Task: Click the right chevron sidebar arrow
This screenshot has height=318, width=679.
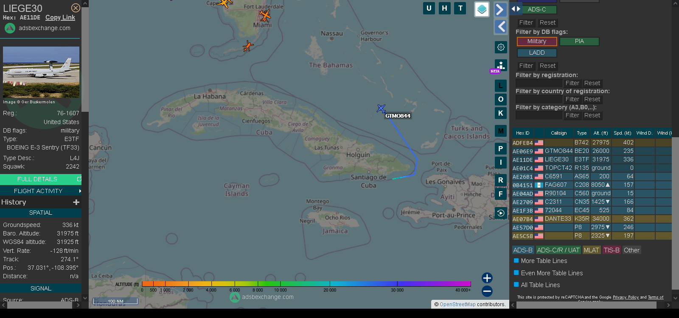Action: click(x=500, y=9)
